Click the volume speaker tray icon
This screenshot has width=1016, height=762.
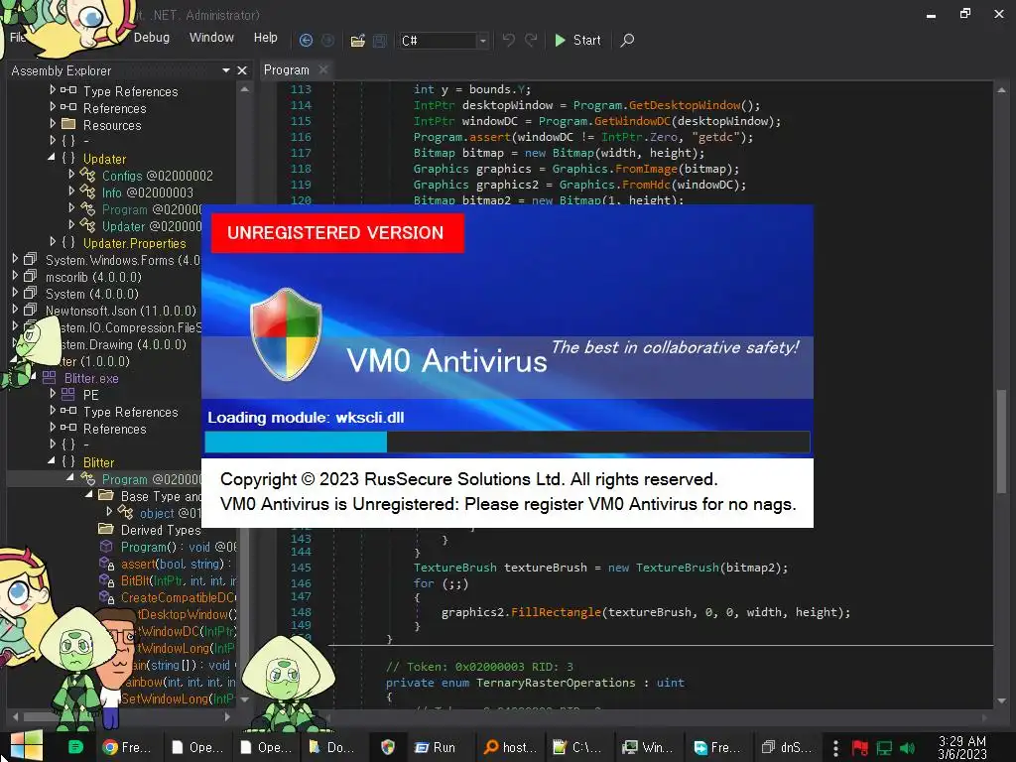click(x=907, y=748)
